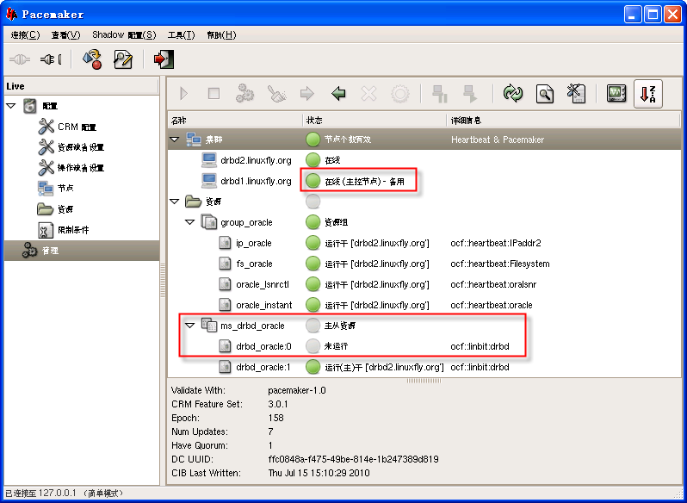Collapse the group_oracle resource group

(190, 222)
